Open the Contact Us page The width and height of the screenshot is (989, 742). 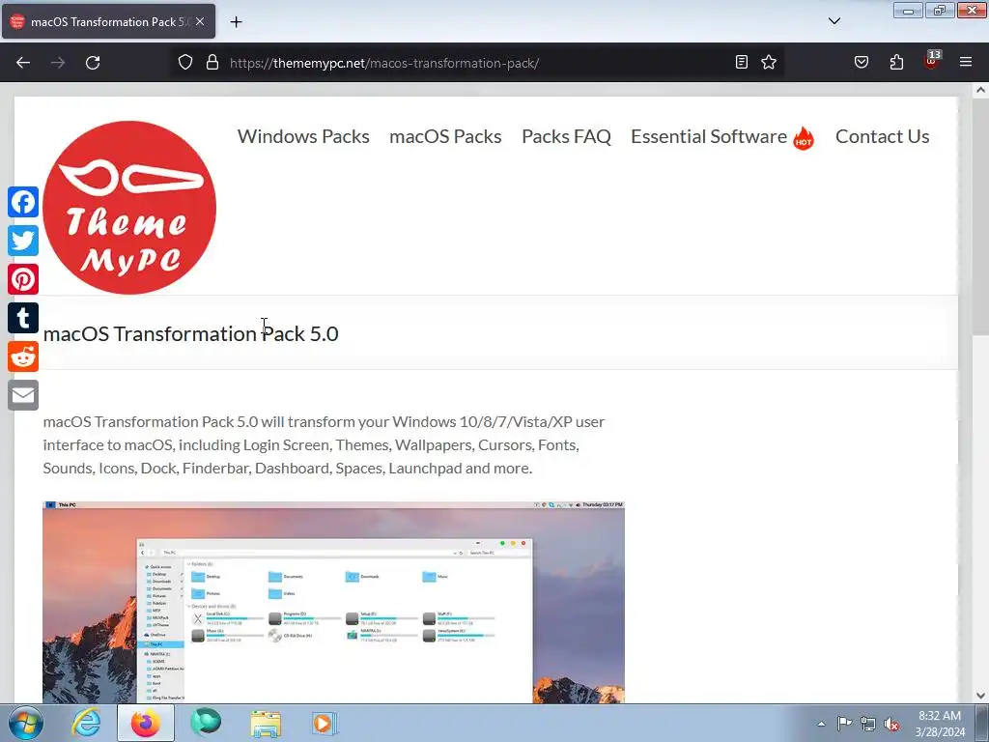point(883,136)
